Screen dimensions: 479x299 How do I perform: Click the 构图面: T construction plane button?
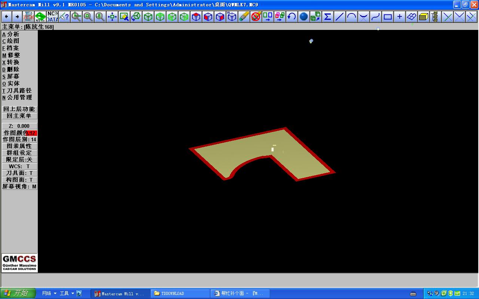point(19,180)
